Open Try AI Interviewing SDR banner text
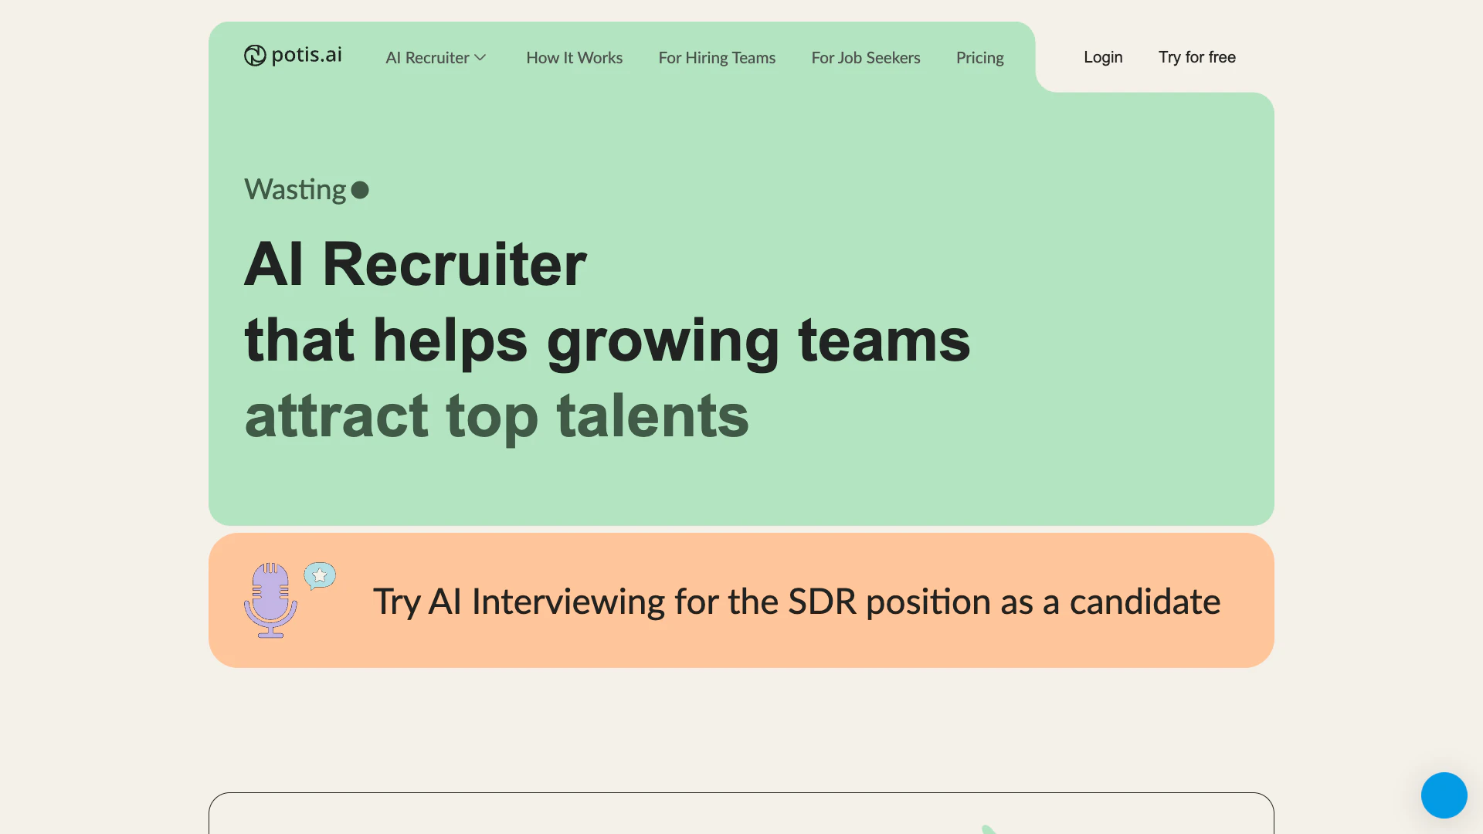The width and height of the screenshot is (1483, 834). point(796,602)
